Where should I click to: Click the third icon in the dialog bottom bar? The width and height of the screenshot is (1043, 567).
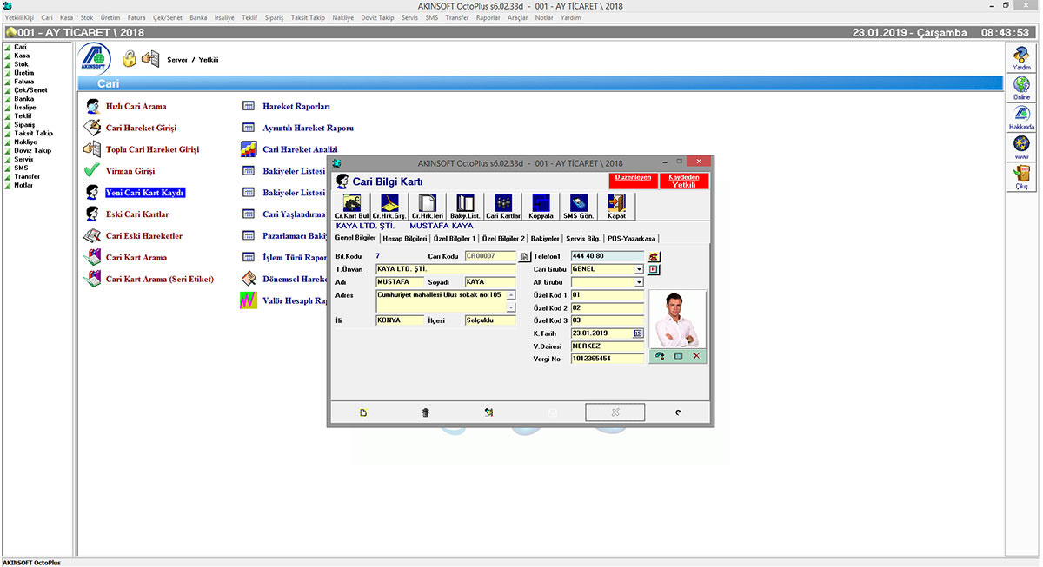point(489,412)
